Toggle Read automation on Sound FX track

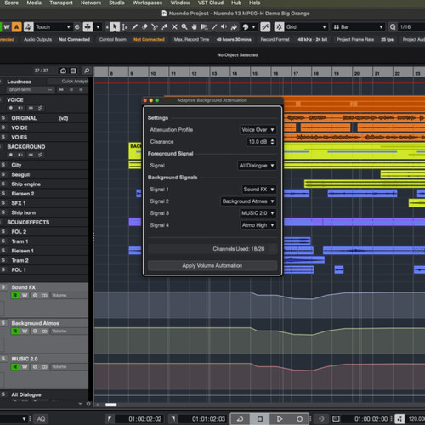click(x=15, y=296)
